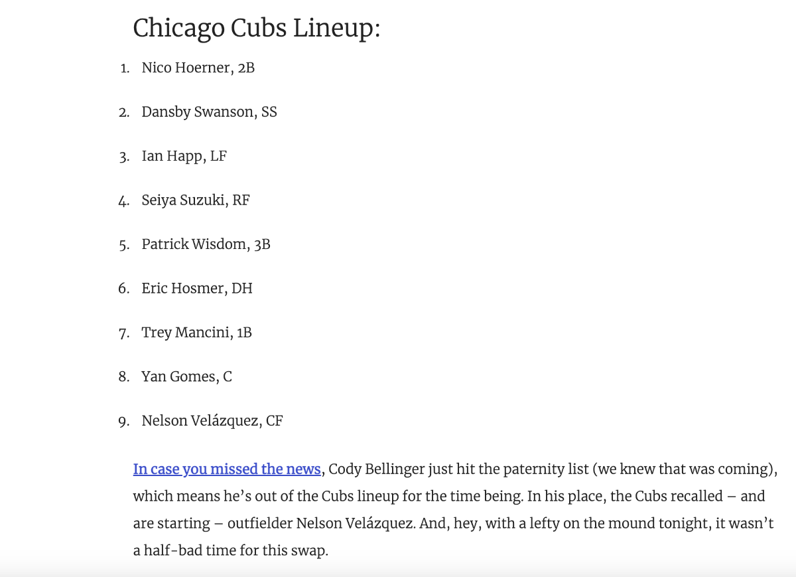Click the Yan Gomes, C lineup entry
Viewport: 796px width, 577px height.
[x=186, y=377]
